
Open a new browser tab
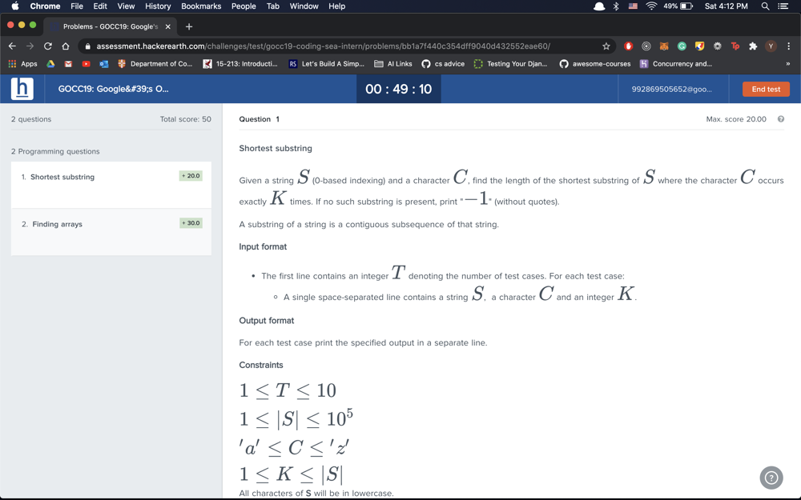189,26
